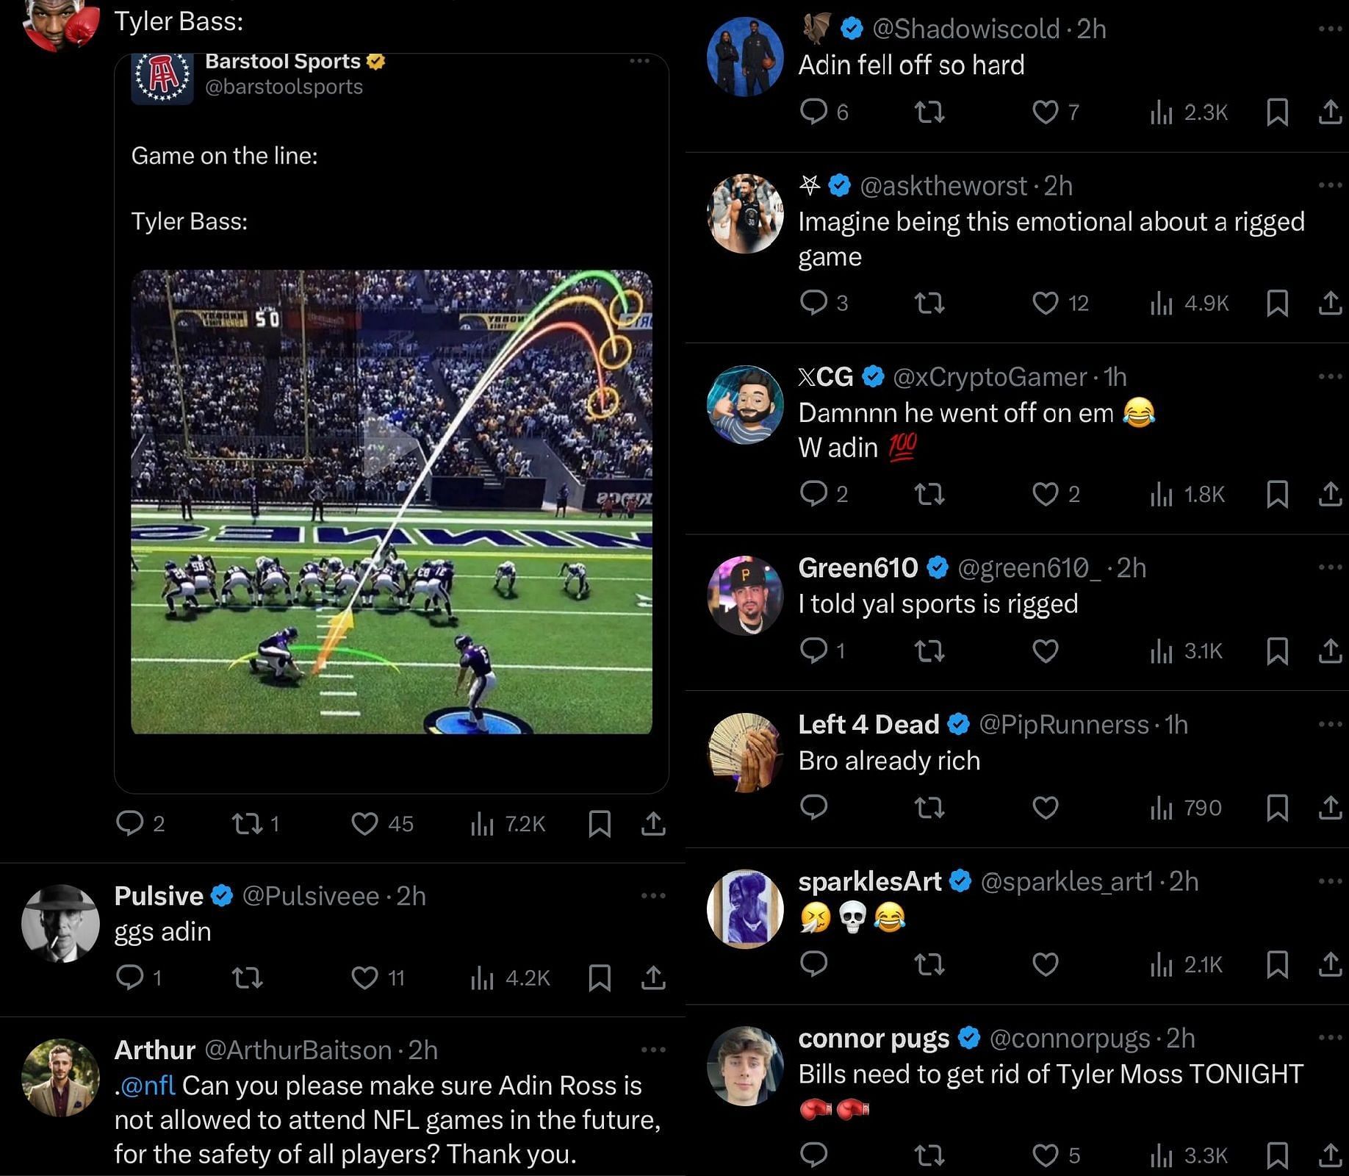Repost the Barstool quote tweet
Screen dimensions: 1349x1176
point(247,824)
